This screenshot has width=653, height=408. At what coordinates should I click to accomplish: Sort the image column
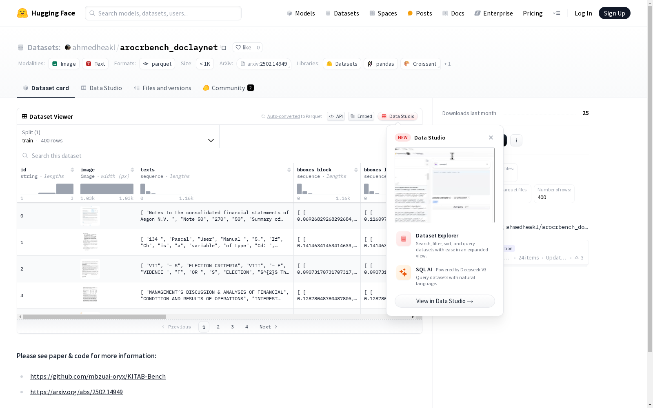[132, 170]
